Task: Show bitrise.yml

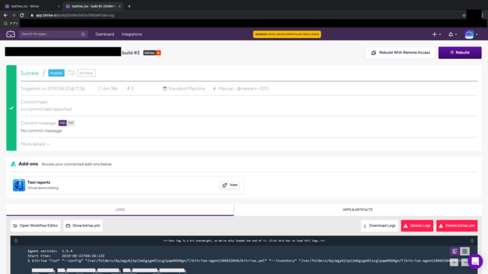Action: coord(83,225)
